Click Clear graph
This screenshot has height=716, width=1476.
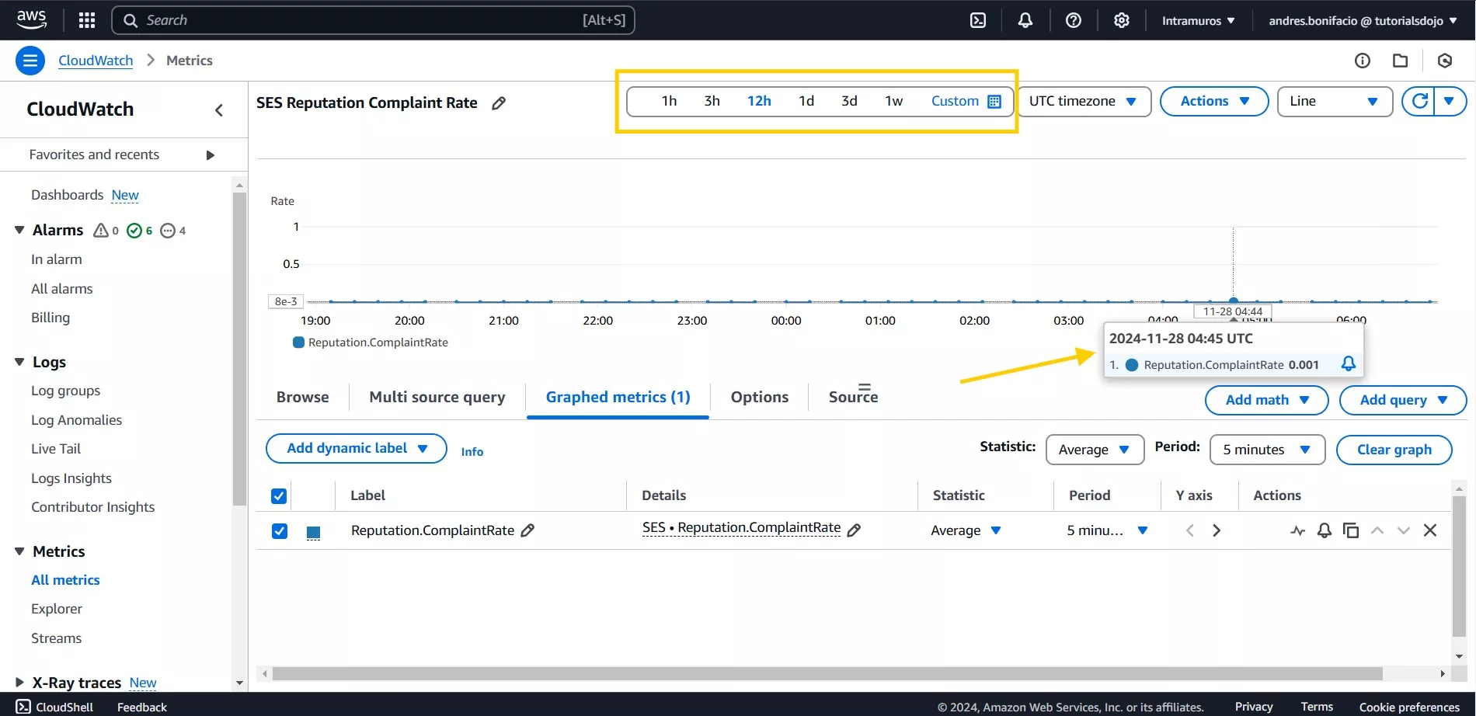click(1394, 450)
